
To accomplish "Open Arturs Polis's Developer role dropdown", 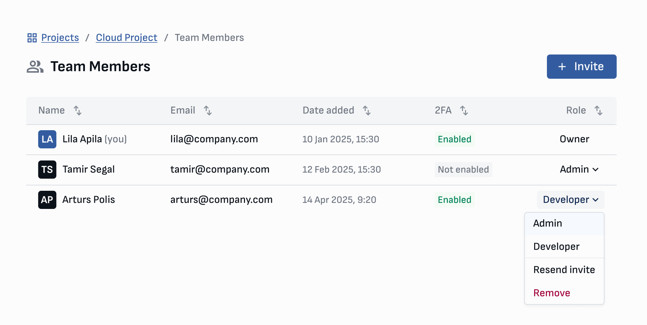I will pos(570,200).
